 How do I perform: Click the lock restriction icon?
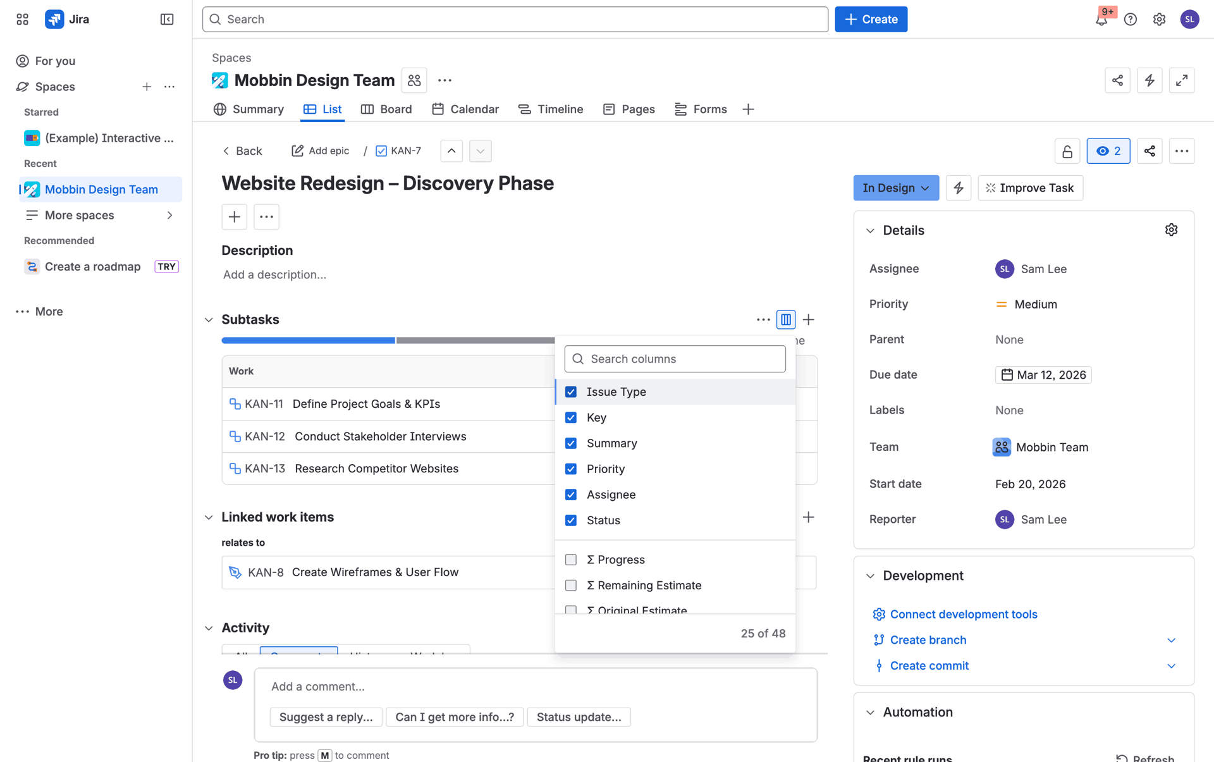click(x=1067, y=151)
